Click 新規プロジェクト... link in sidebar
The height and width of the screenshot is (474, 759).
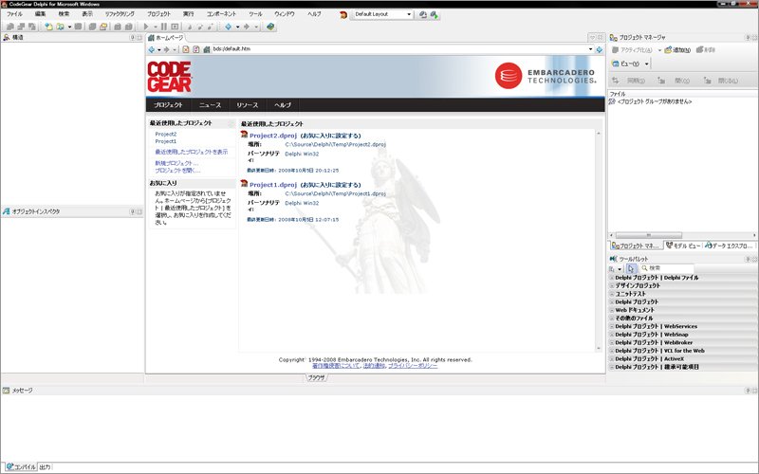176,163
